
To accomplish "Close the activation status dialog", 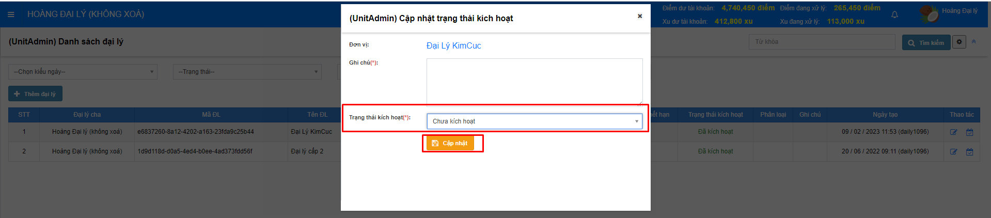I will 640,16.
